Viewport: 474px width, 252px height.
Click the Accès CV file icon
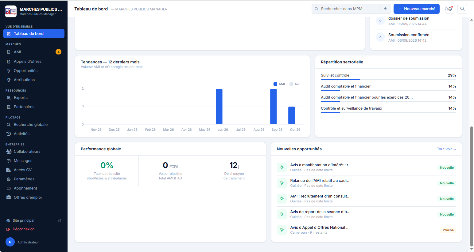point(9,170)
